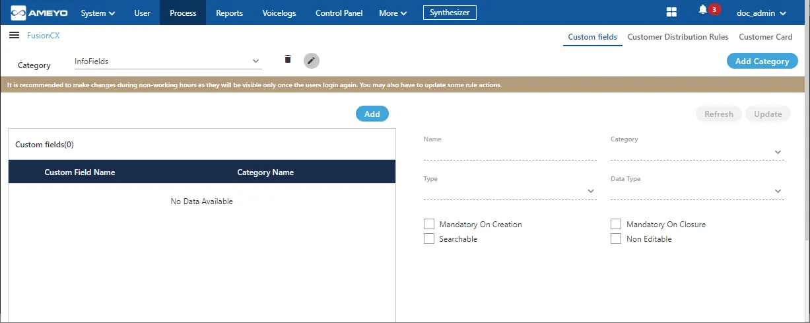Edit category using the pencil icon
Image resolution: width=810 pixels, height=323 pixels.
coord(312,61)
